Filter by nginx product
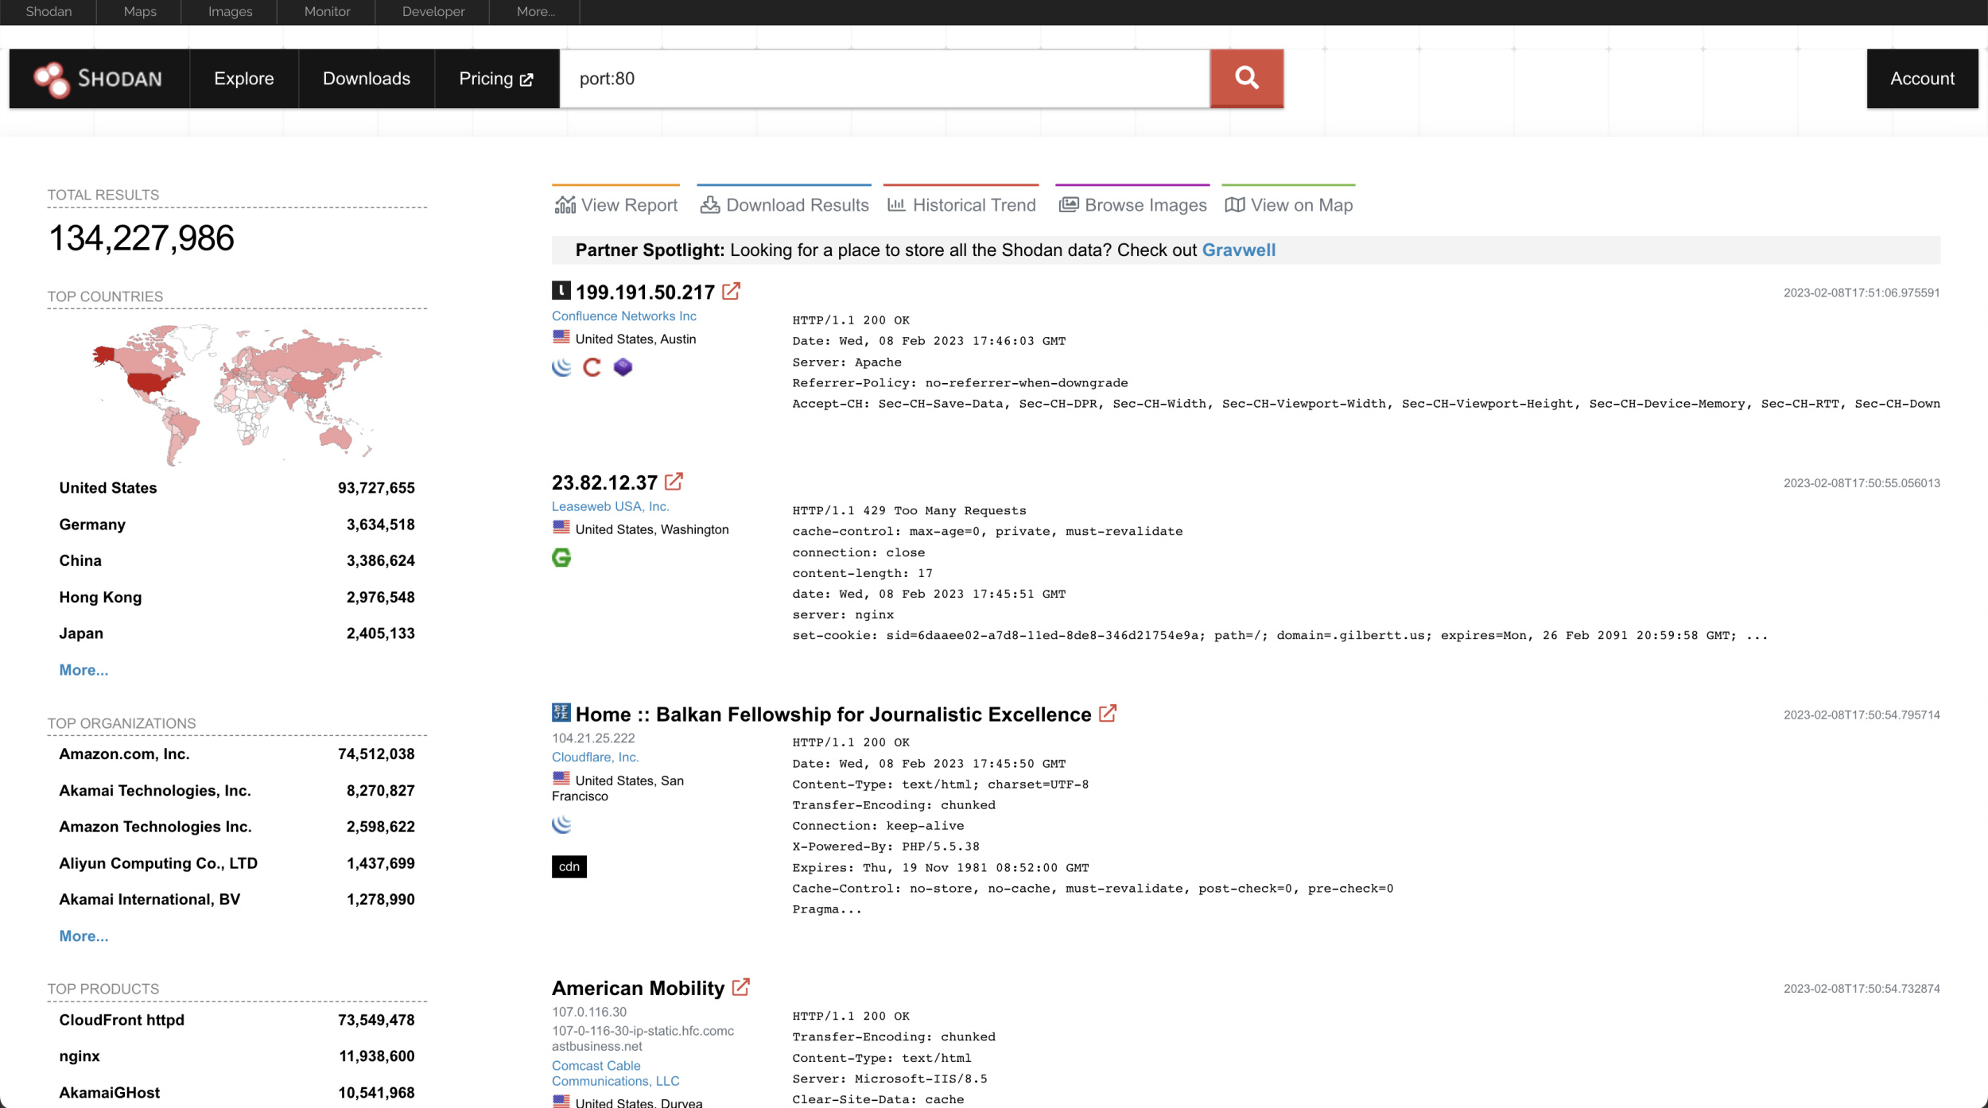This screenshot has width=1988, height=1108. [x=237, y=1056]
